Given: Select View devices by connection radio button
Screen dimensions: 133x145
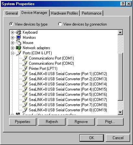Looking at the screenshot, I should pyautogui.click(x=60, y=24).
